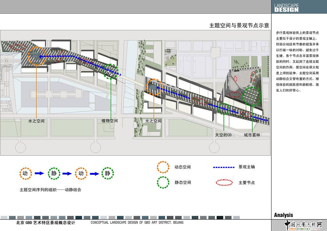
Task: Click the 城市雾林 map label
Action: (252, 135)
